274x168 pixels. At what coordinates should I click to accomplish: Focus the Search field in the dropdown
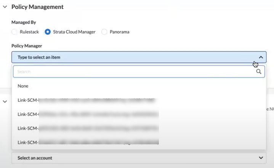point(139,71)
